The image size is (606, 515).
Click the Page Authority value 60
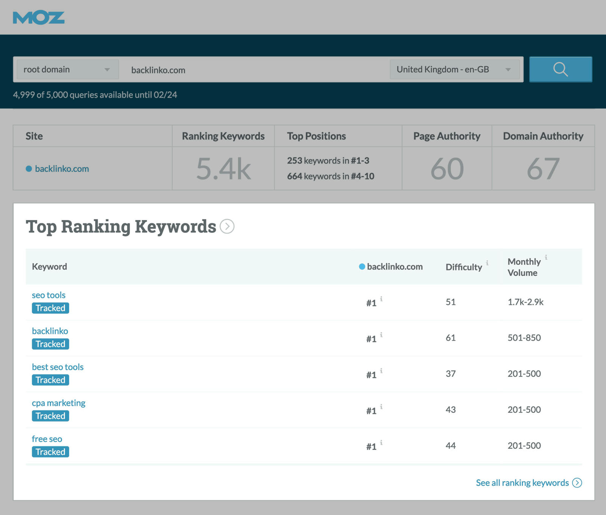pos(447,169)
